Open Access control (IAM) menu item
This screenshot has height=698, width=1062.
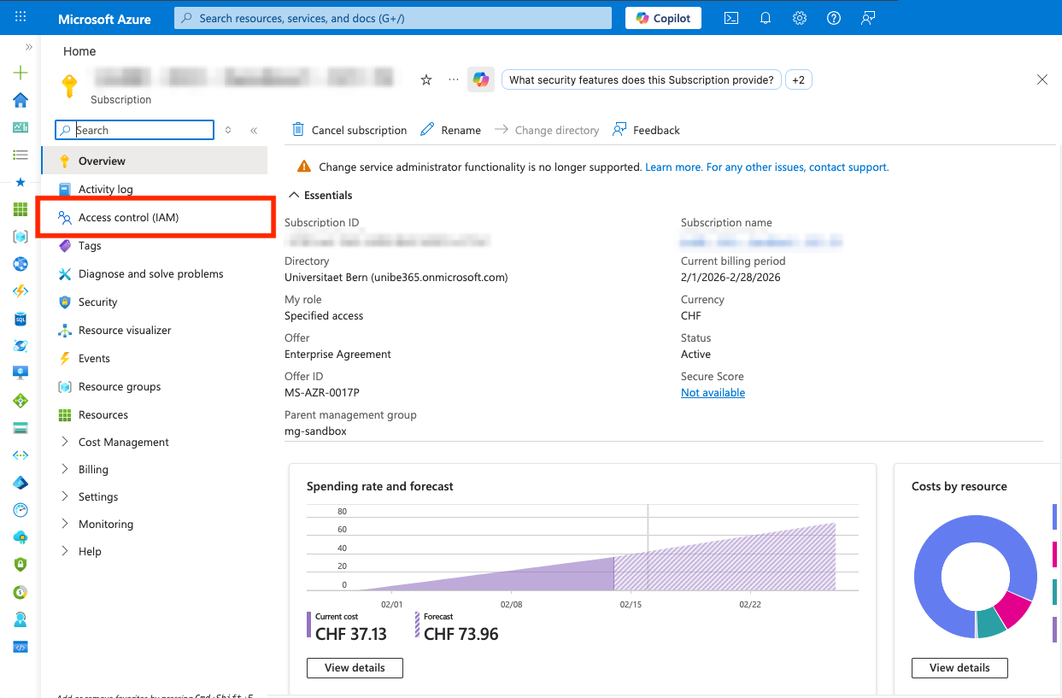(128, 218)
